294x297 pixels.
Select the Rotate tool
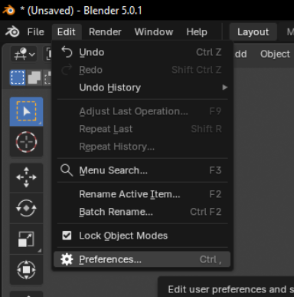pos(26,208)
